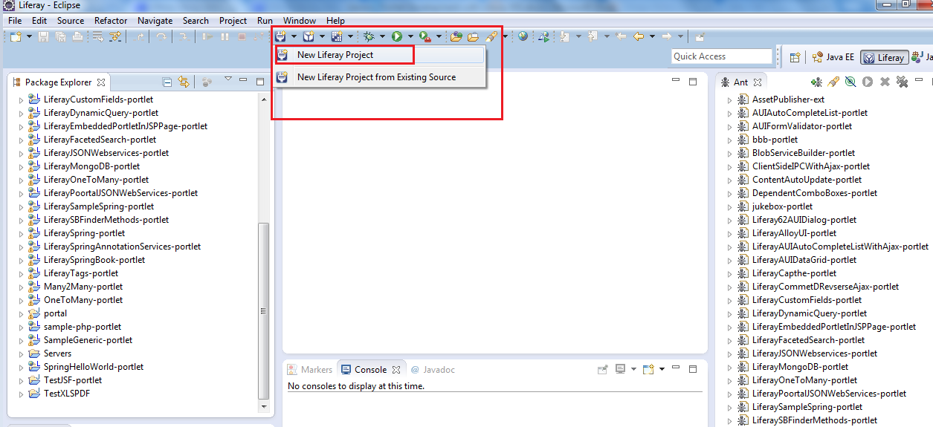Choose New Liferay Project from Existing Source

point(379,77)
